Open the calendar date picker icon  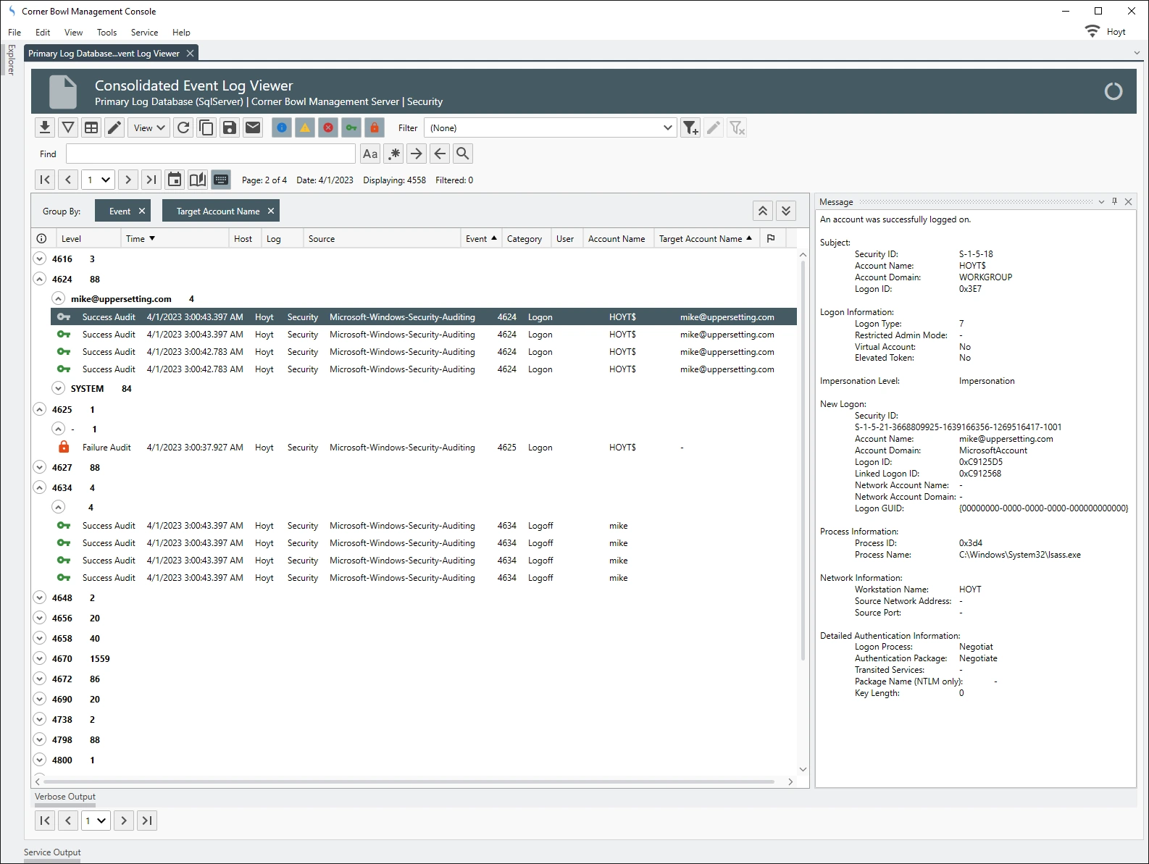pyautogui.click(x=175, y=180)
